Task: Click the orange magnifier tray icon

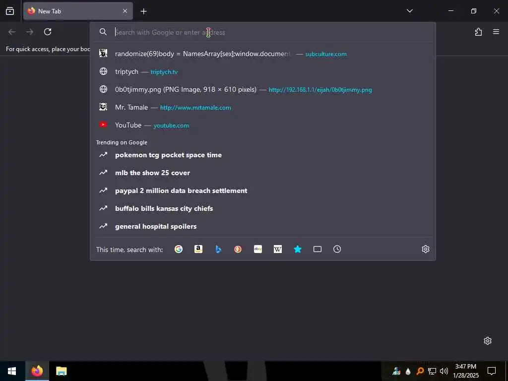Action: [420, 371]
